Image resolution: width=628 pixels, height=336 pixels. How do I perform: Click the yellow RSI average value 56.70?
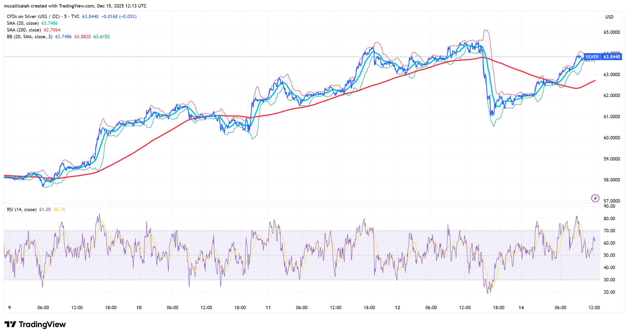pos(59,210)
